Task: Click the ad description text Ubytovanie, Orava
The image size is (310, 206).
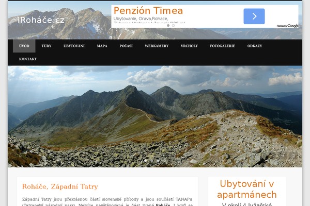Action: [x=141, y=19]
